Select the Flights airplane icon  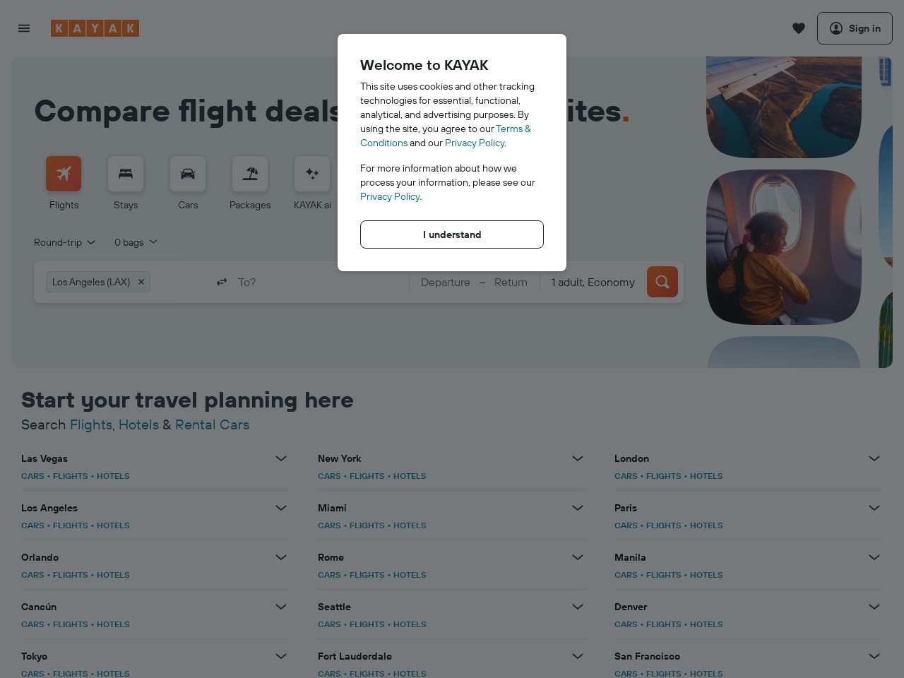[x=64, y=174]
